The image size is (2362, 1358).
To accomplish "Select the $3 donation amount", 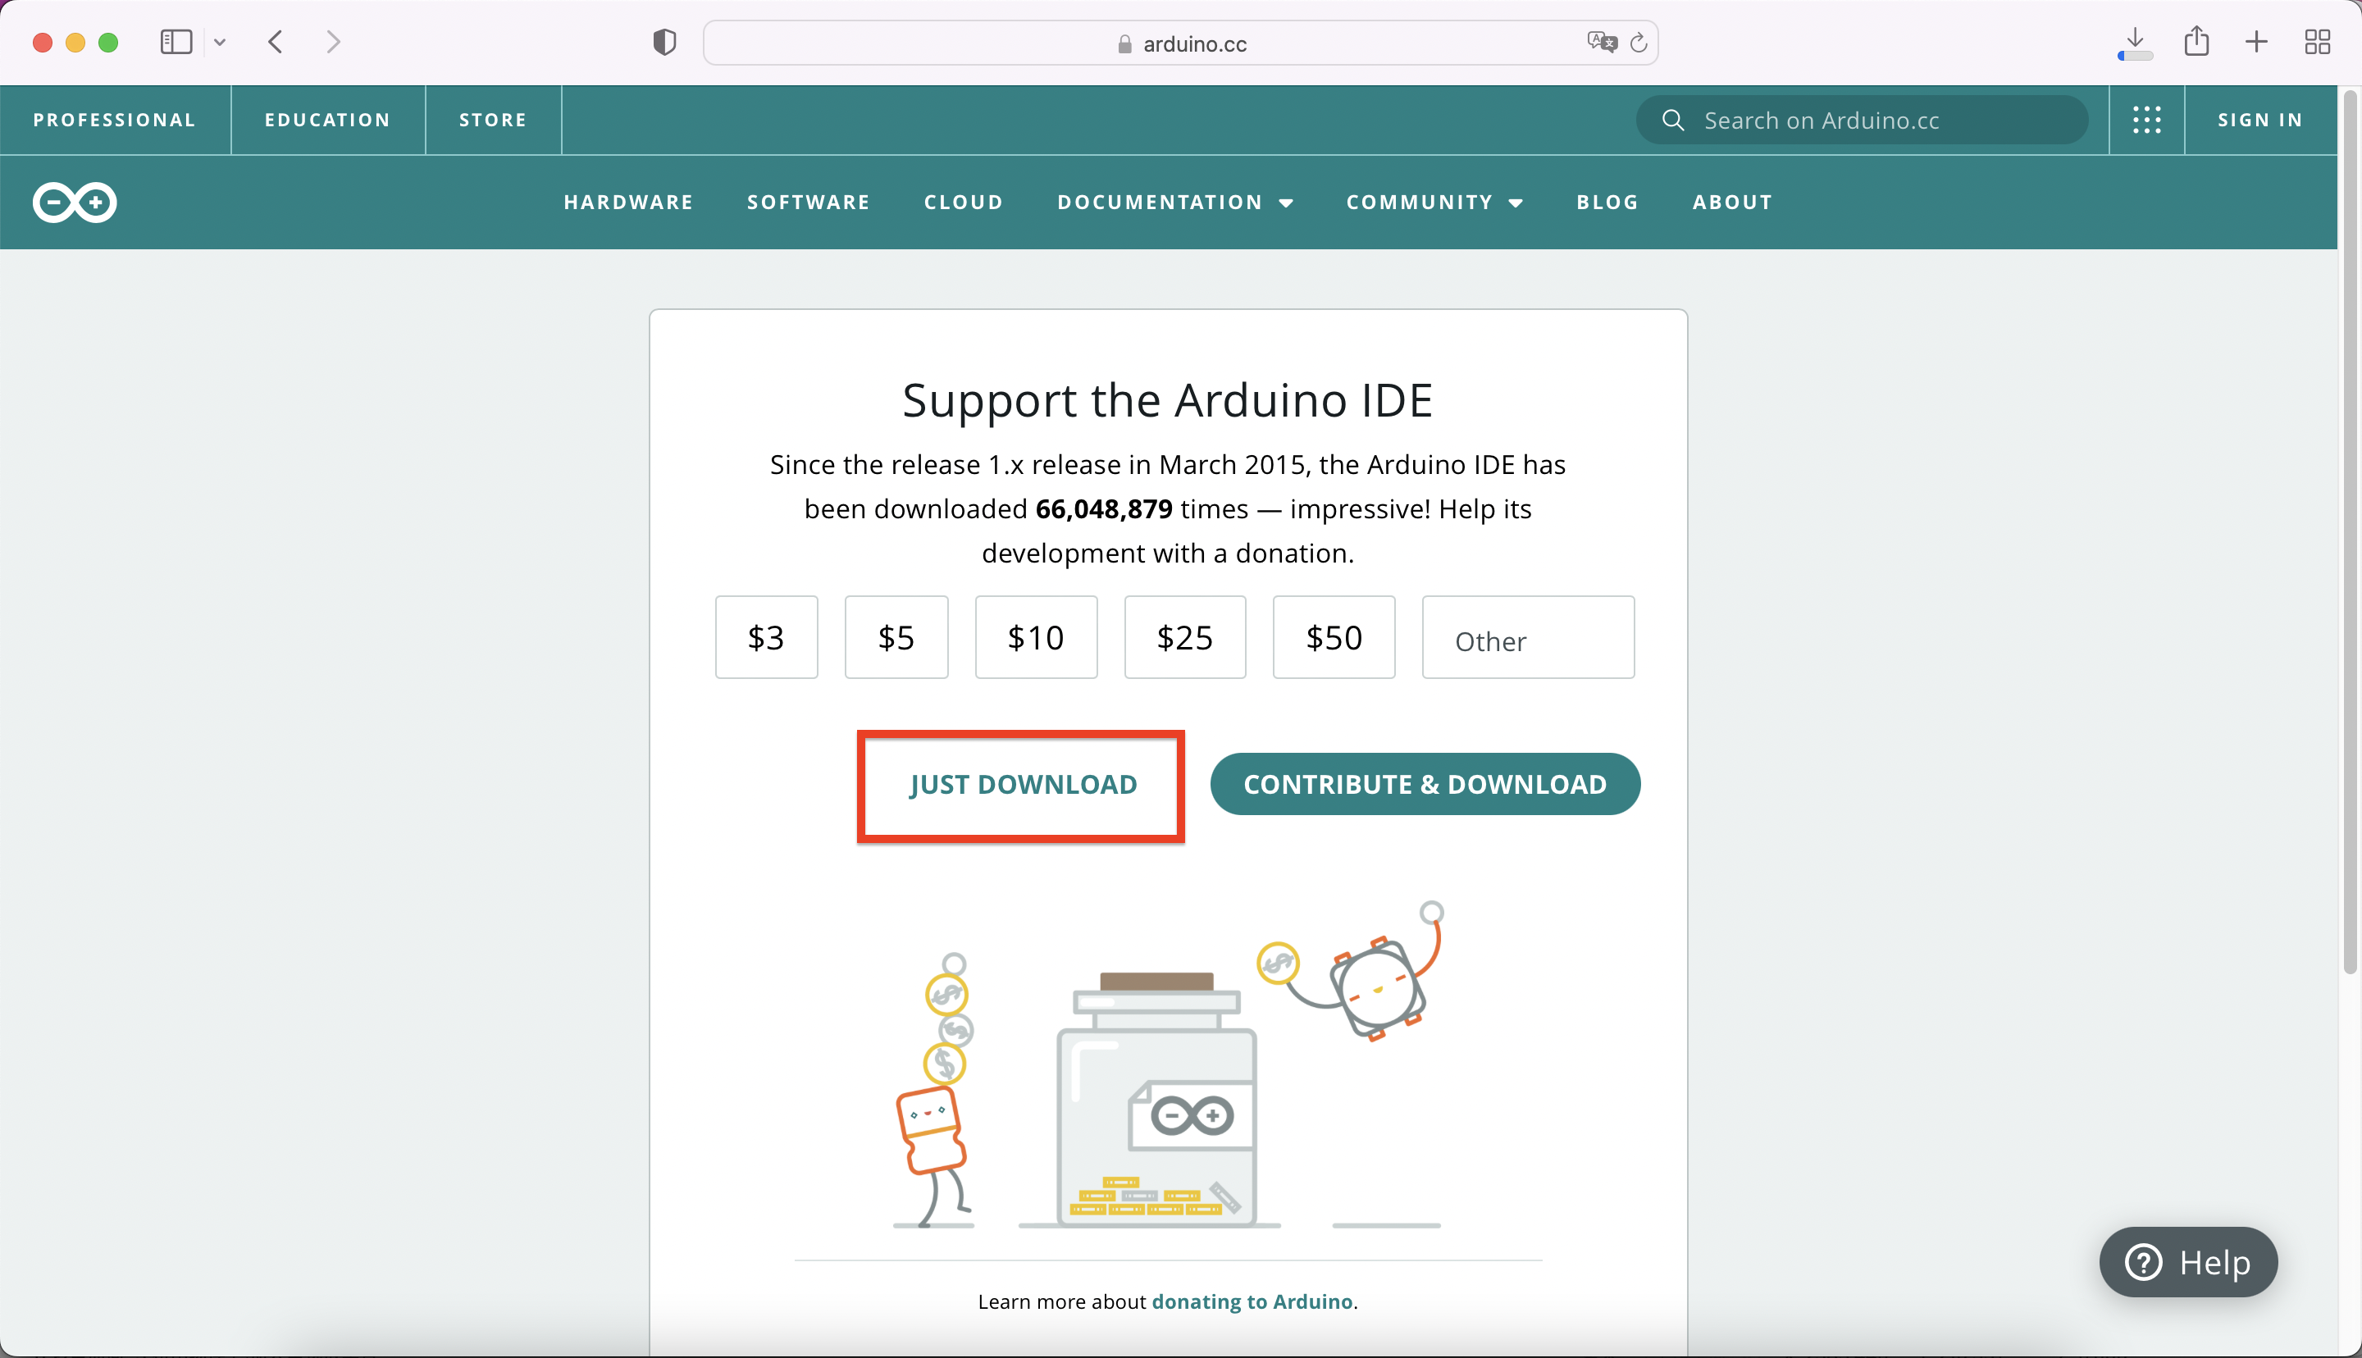I will coord(767,637).
